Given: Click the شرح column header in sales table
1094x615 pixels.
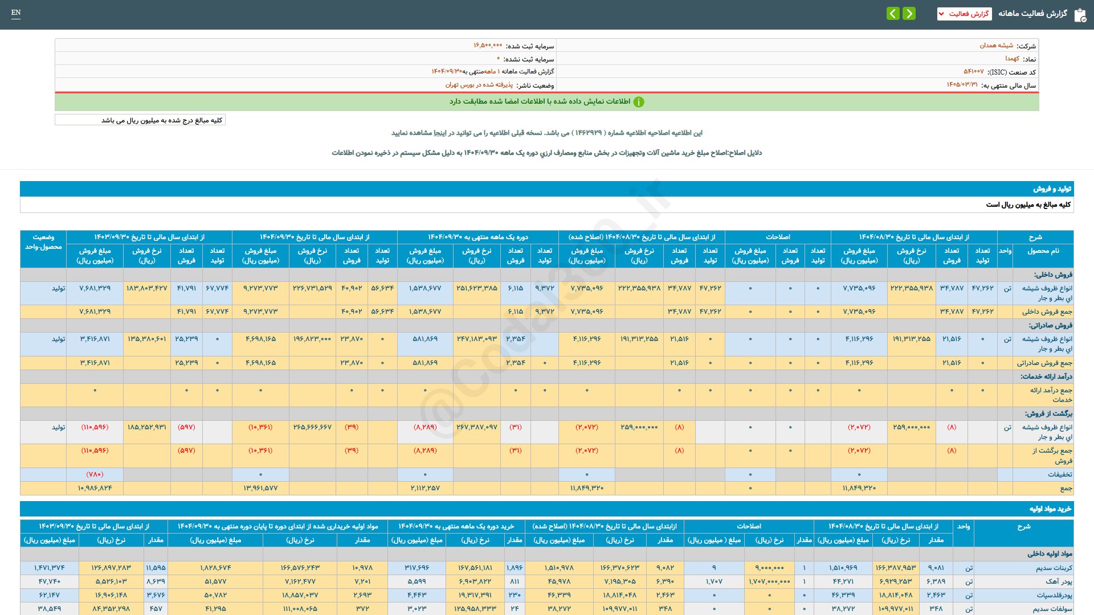Looking at the screenshot, I should 1035,237.
